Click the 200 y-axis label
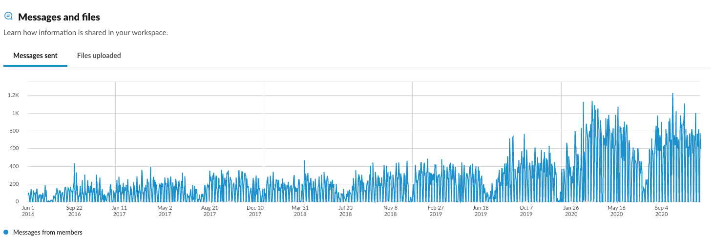714x237 pixels. click(x=14, y=184)
